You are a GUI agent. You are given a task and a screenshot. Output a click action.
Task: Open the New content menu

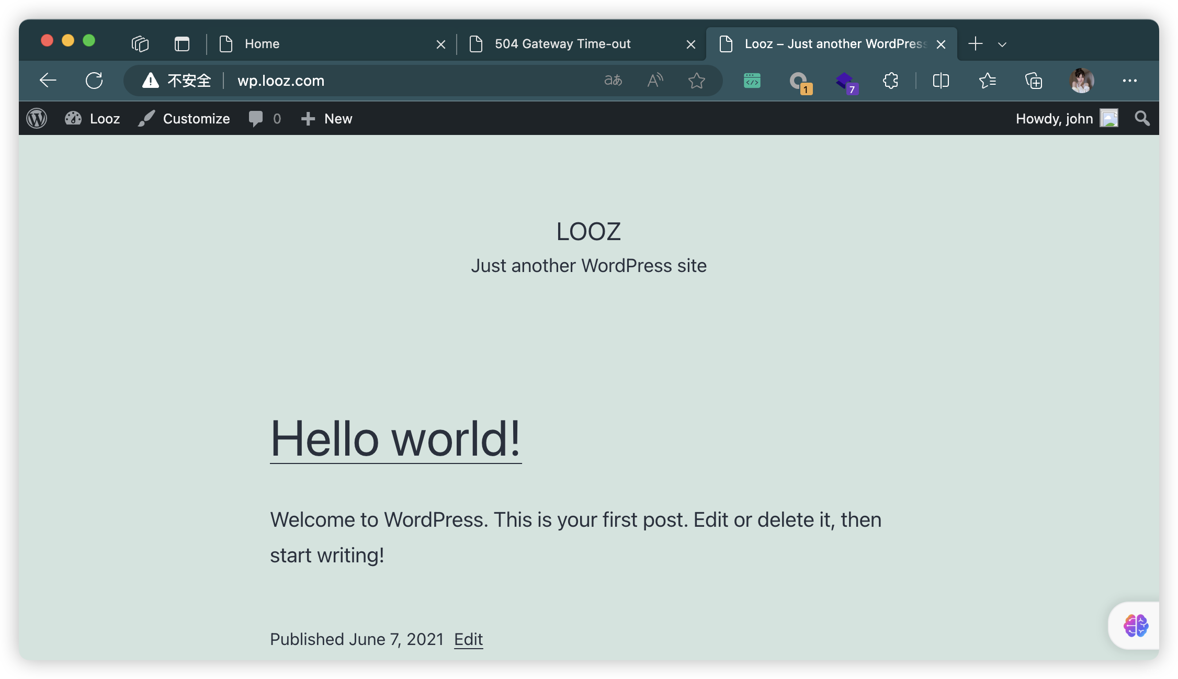coord(327,118)
